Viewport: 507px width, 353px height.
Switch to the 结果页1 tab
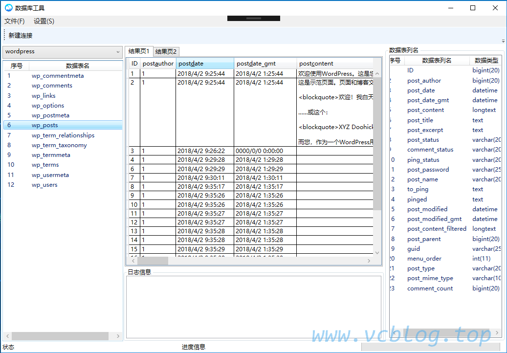[x=139, y=51]
